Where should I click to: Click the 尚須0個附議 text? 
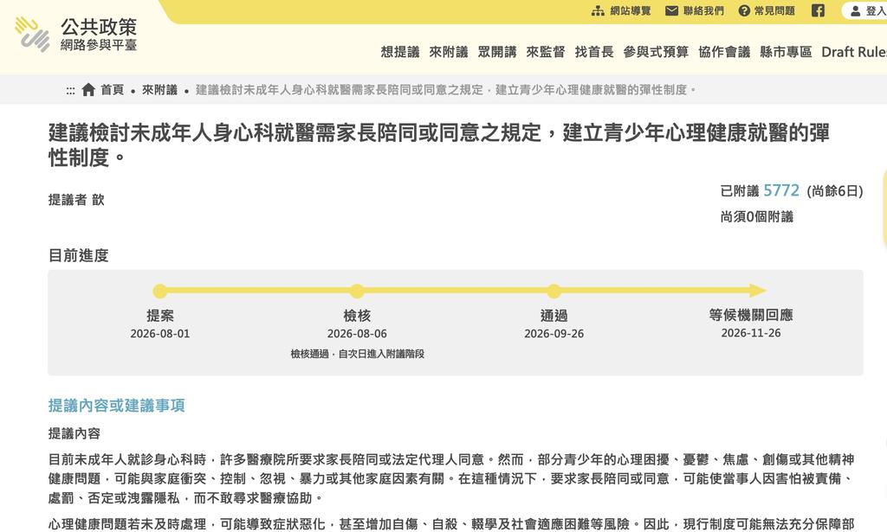pos(757,217)
